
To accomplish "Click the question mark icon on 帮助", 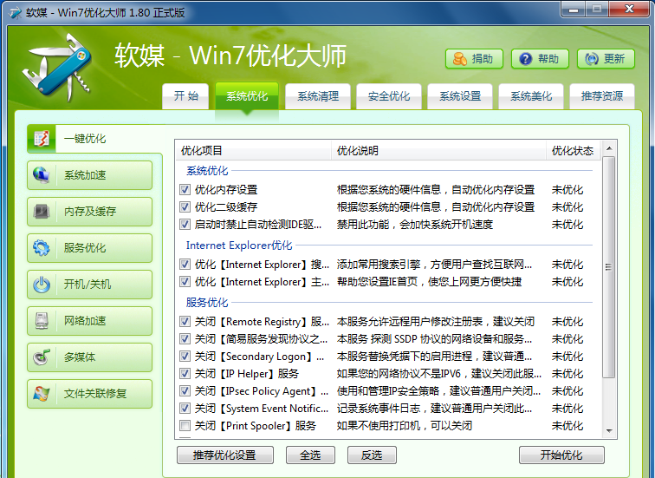I will (526, 58).
